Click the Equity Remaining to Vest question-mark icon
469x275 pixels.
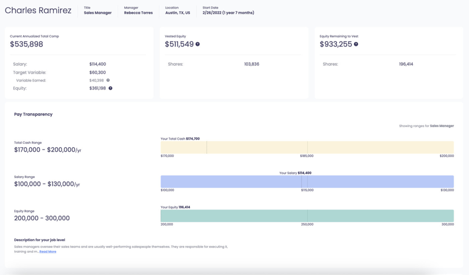(356, 44)
